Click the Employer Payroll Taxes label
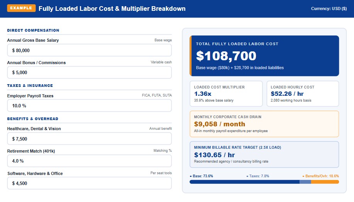The width and height of the screenshot is (354, 202). pyautogui.click(x=30, y=96)
